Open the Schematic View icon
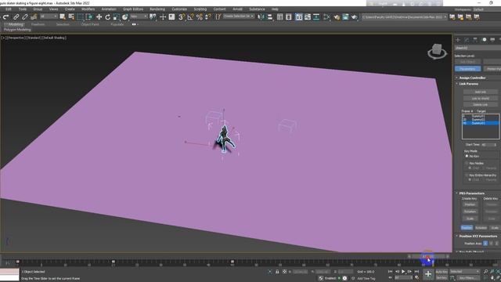This screenshot has width=501, height=282. pyautogui.click(x=316, y=17)
